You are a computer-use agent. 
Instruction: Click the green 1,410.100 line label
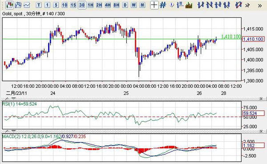point(231,37)
